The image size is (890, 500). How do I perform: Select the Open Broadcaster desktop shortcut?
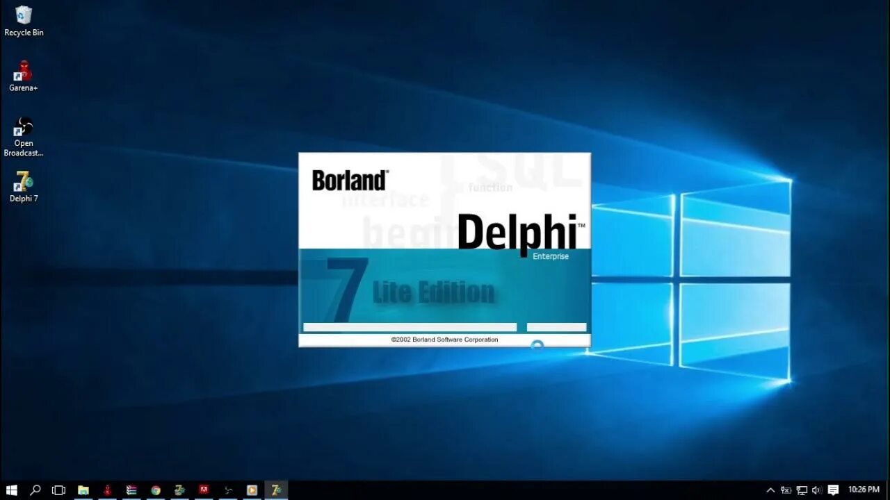pos(24,137)
